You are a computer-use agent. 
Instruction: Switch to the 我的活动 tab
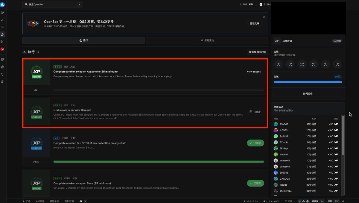[207, 40]
